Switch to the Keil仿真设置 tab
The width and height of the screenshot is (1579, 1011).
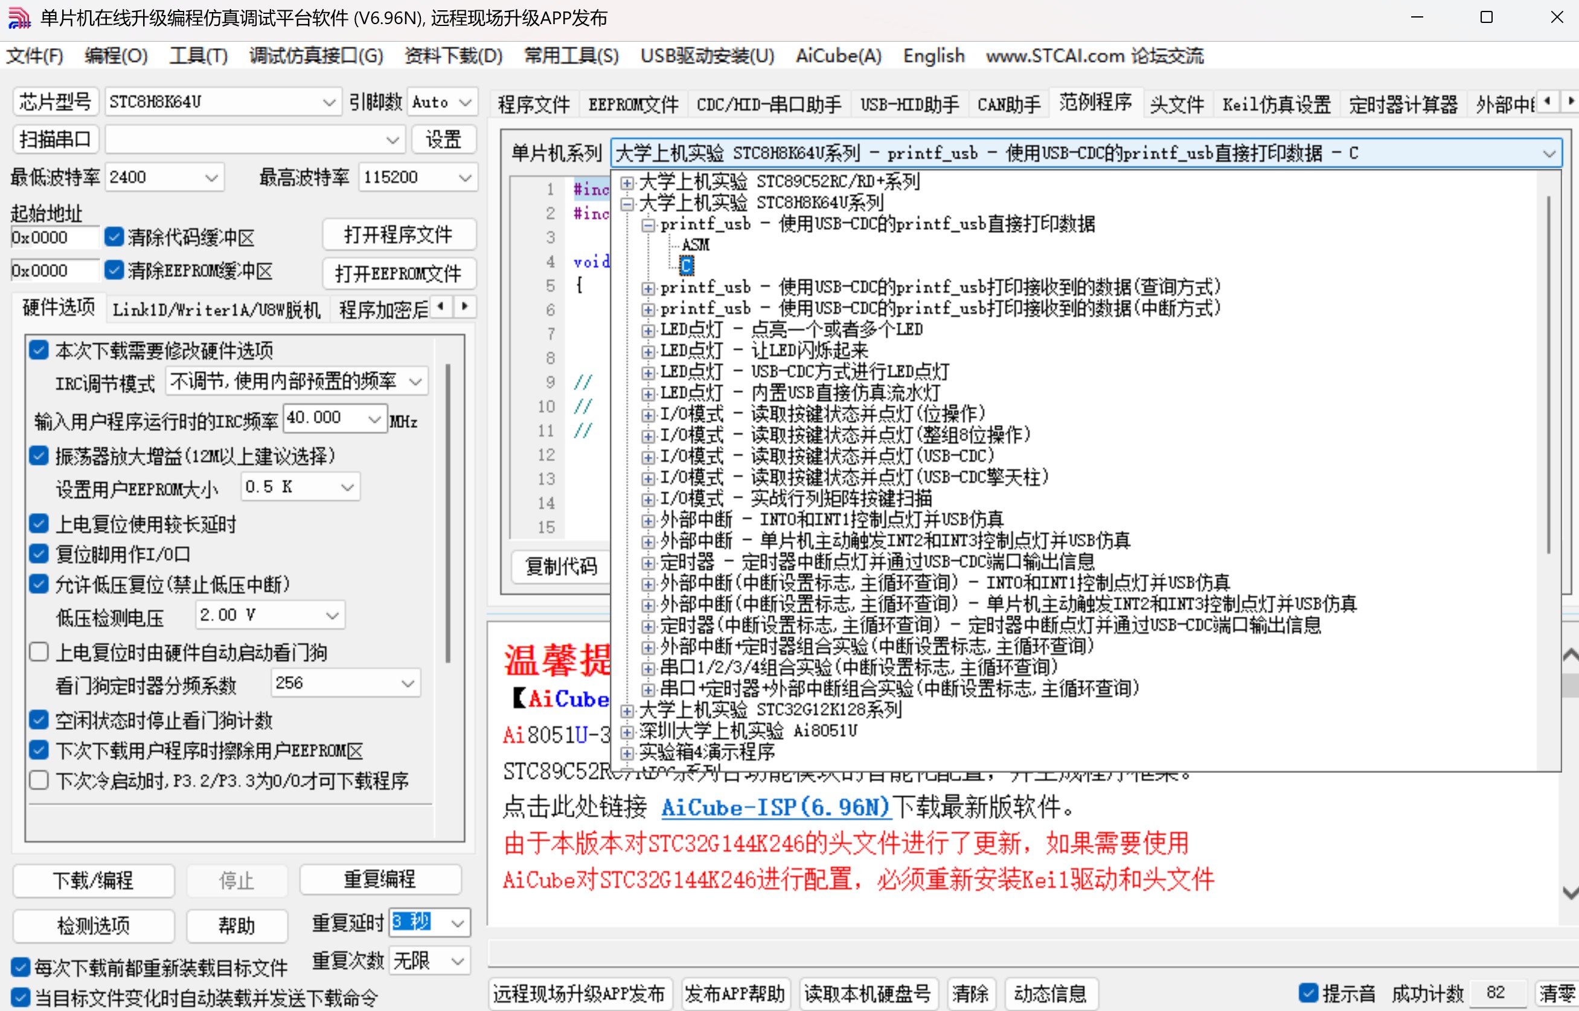coord(1276,104)
